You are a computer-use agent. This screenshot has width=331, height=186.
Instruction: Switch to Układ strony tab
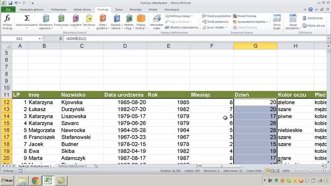82,9
